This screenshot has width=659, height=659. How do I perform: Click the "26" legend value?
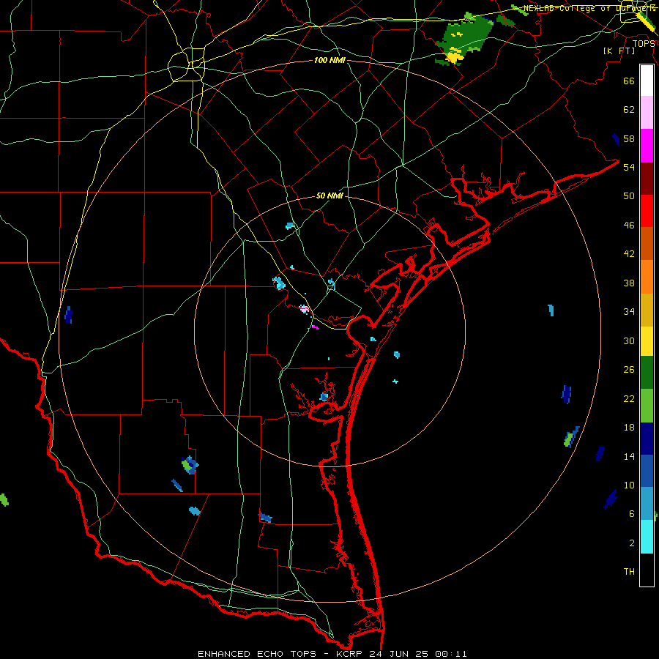point(629,370)
